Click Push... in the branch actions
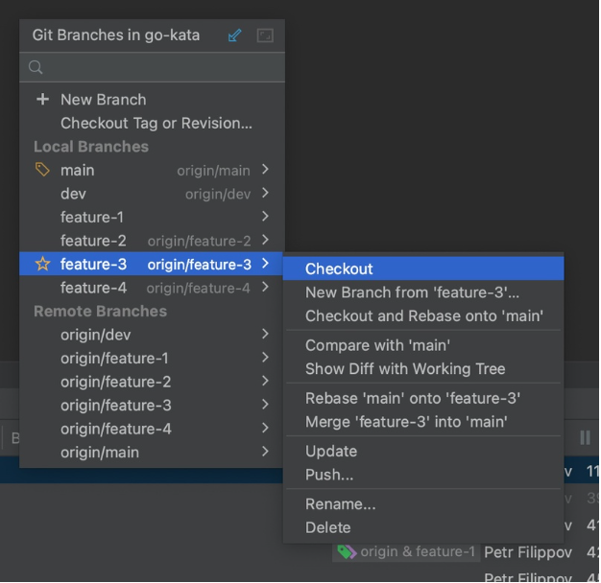Image resolution: width=601 pixels, height=583 pixels. click(329, 475)
